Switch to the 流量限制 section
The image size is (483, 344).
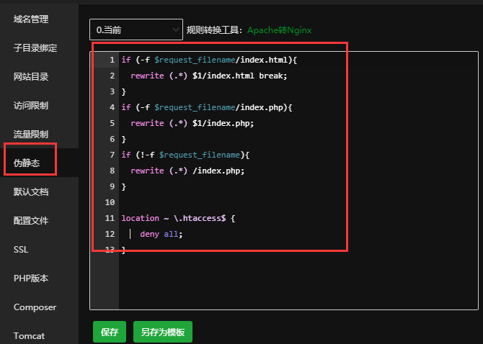[x=31, y=135]
